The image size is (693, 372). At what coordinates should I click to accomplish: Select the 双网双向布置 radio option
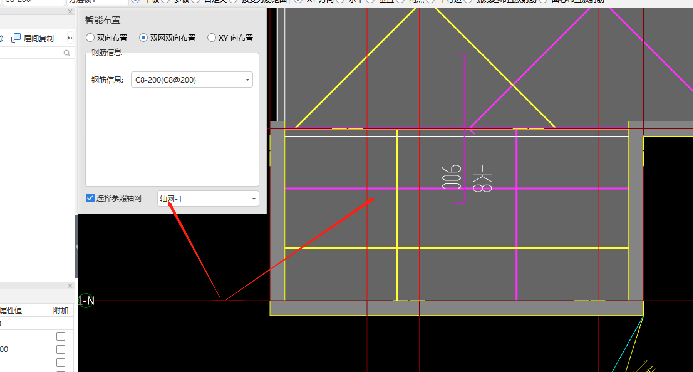click(x=143, y=38)
